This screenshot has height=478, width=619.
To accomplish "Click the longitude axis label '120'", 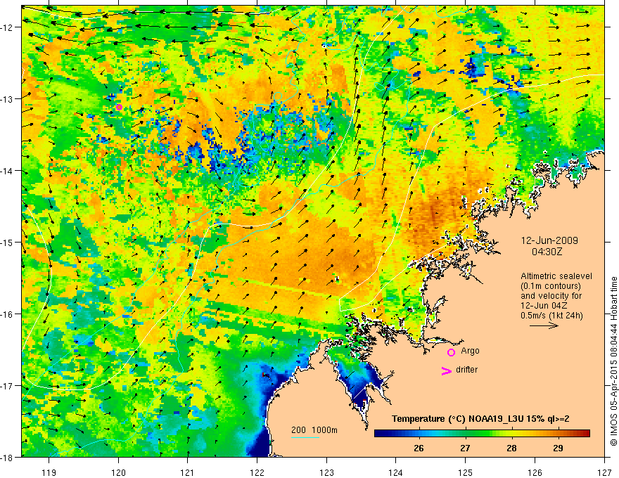I will point(118,472).
